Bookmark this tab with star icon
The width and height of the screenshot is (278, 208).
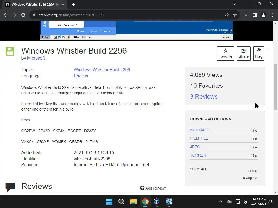[x=235, y=15]
